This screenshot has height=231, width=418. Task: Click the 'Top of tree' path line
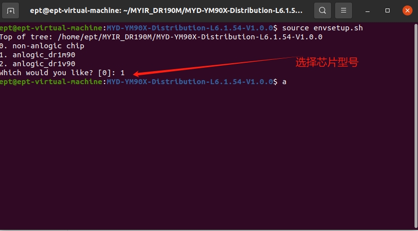pyautogui.click(x=161, y=37)
